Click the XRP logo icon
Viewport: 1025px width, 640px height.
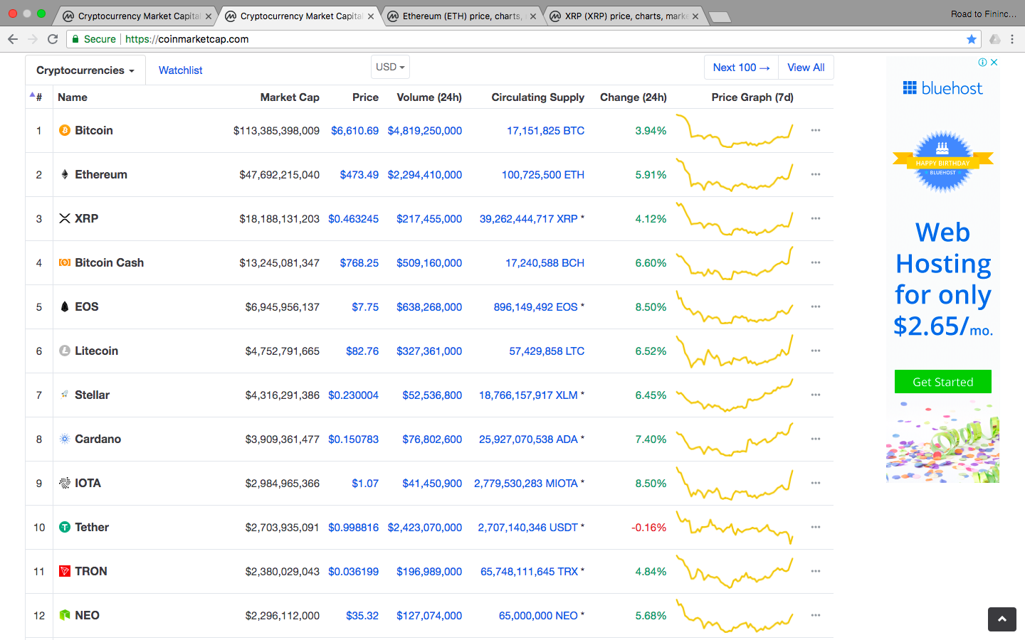[x=65, y=218]
